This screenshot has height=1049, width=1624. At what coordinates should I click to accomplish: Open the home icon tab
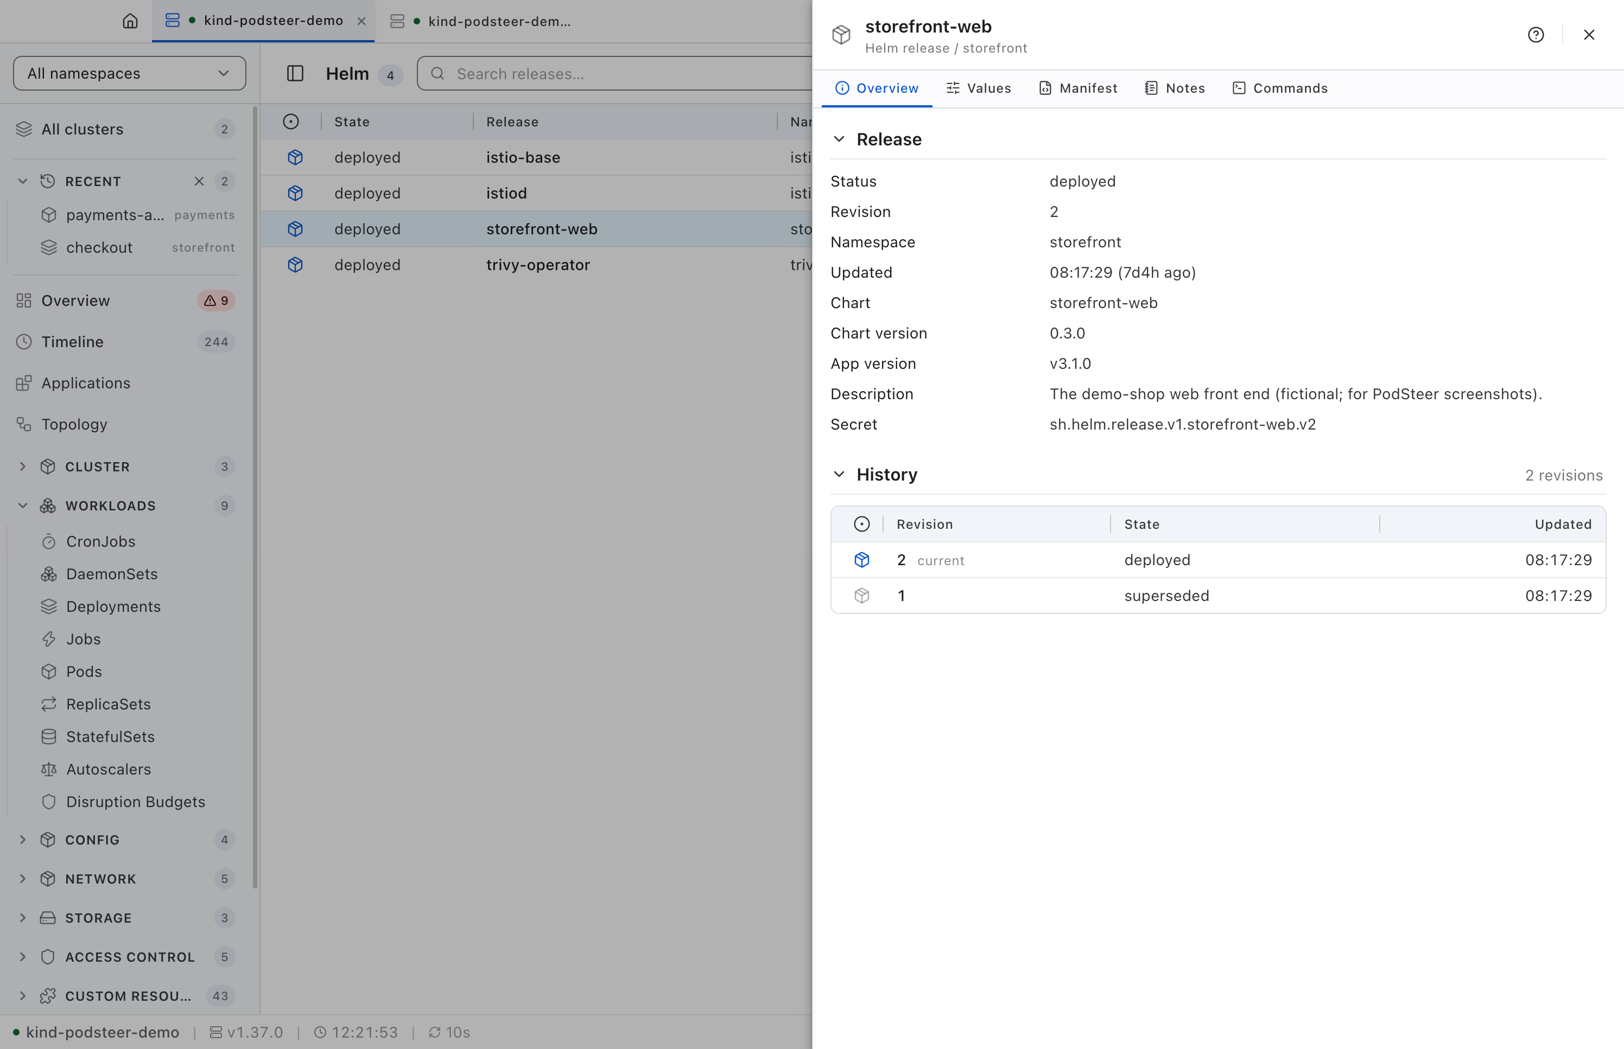(x=130, y=21)
